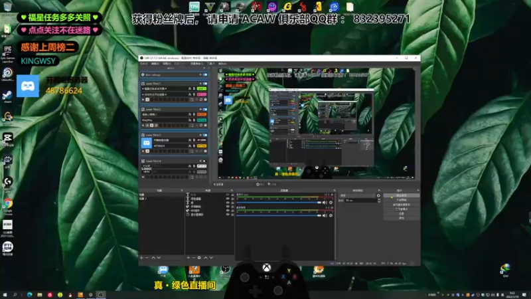Toggle the Lower Third 1 switch
531x299 pixels.
(205, 84)
